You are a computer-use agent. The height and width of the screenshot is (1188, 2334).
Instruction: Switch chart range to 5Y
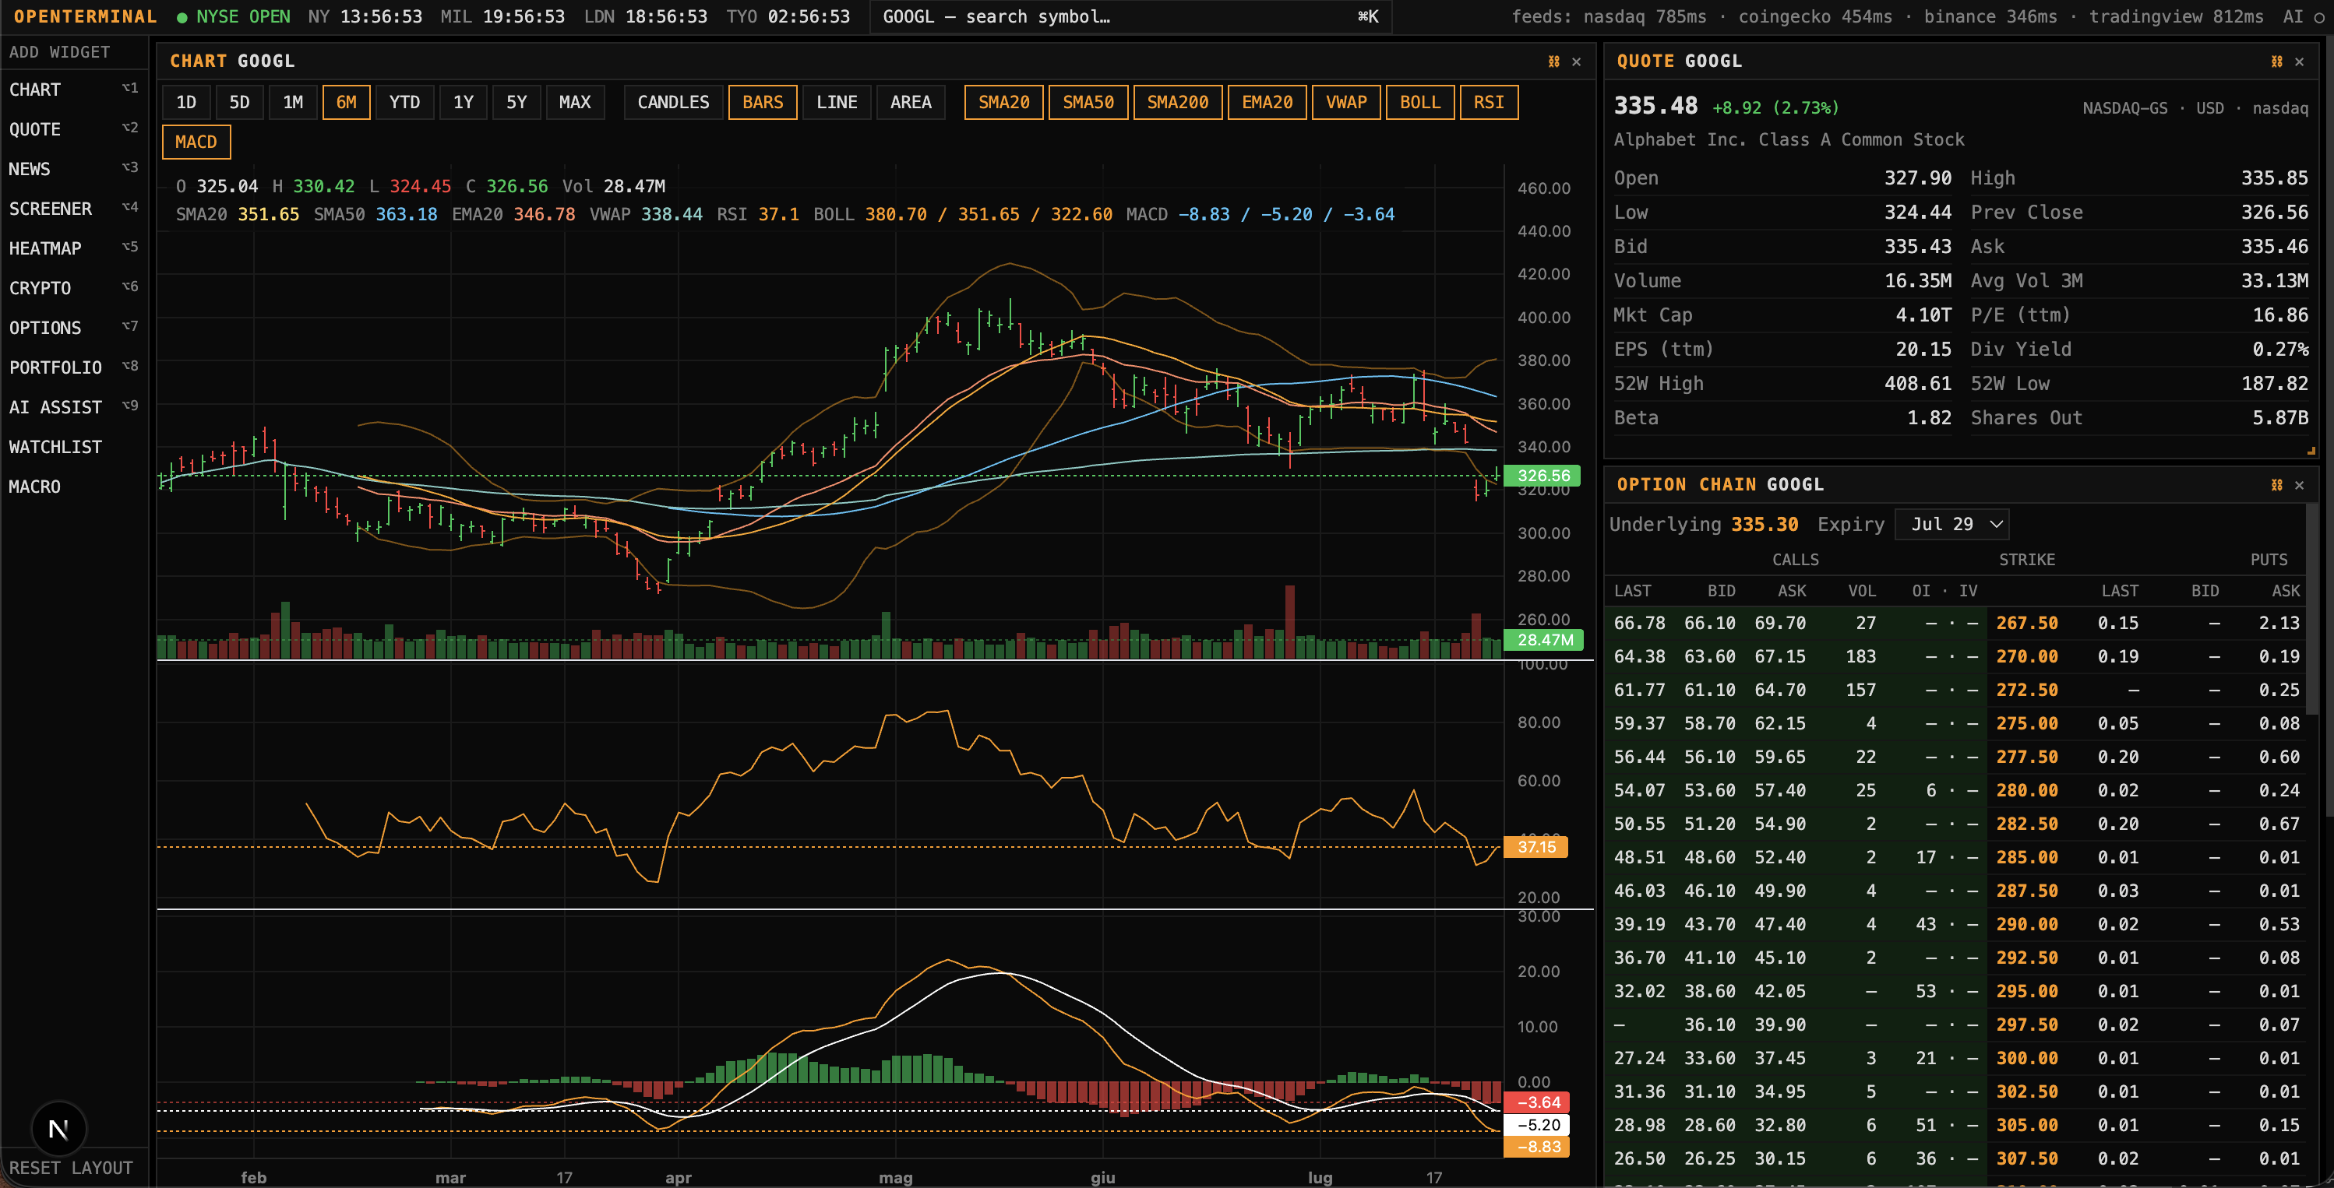(517, 102)
